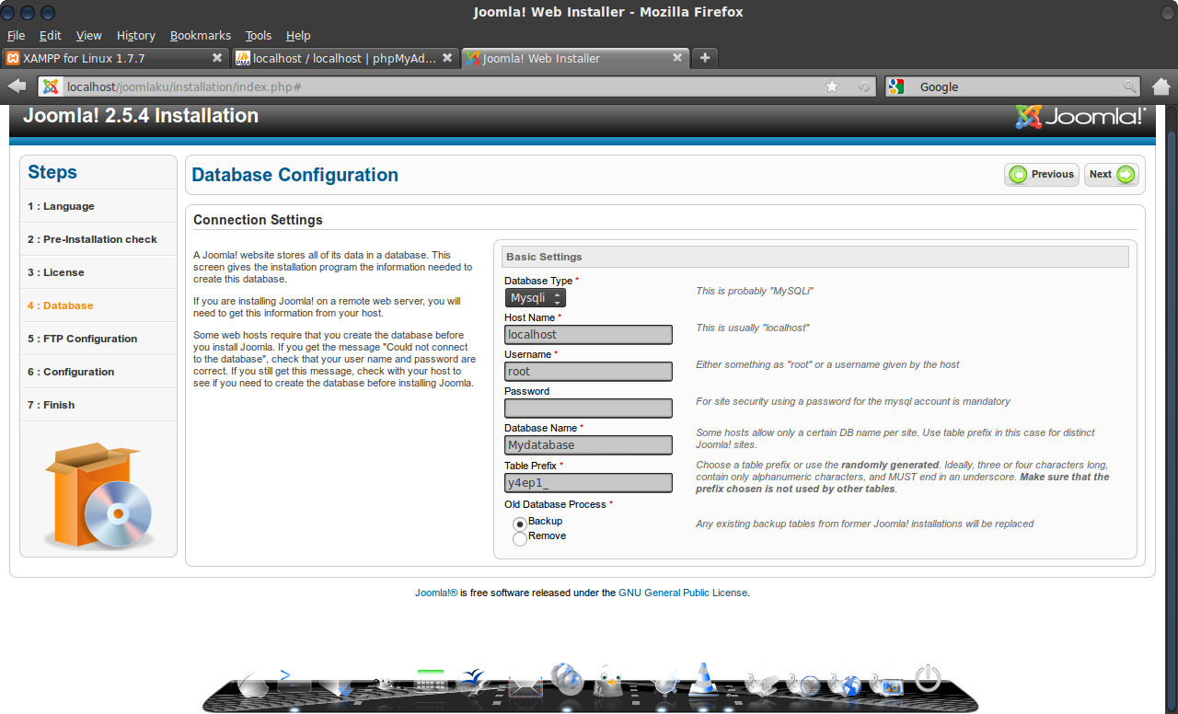Click step "7 : Finish"
This screenshot has height=714, width=1178.
52,405
